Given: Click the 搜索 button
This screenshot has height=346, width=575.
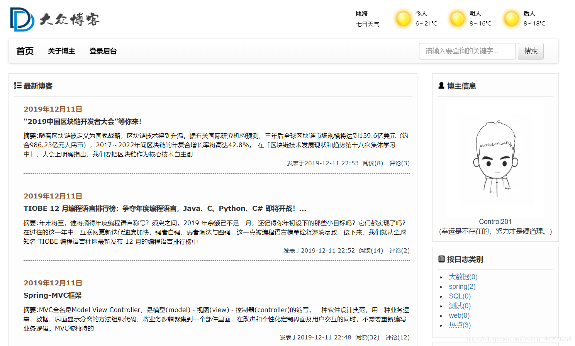Looking at the screenshot, I should point(531,51).
